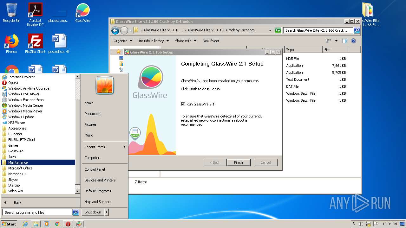Open media player taskbar icon
406x228 pixels.
47,224
